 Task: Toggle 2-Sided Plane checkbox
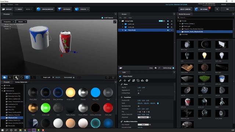(138, 93)
